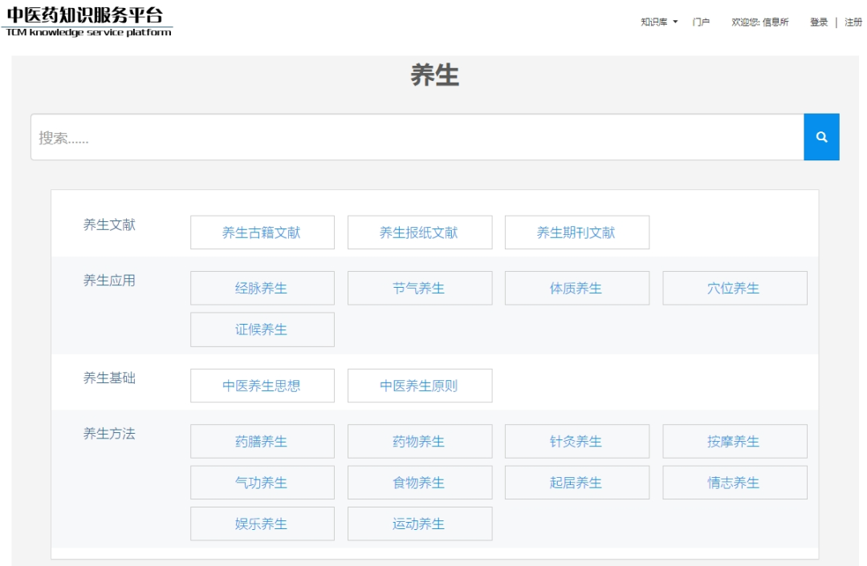The width and height of the screenshot is (867, 566).
Task: Select 穴位养生 acupoint health preservation
Action: coord(735,288)
